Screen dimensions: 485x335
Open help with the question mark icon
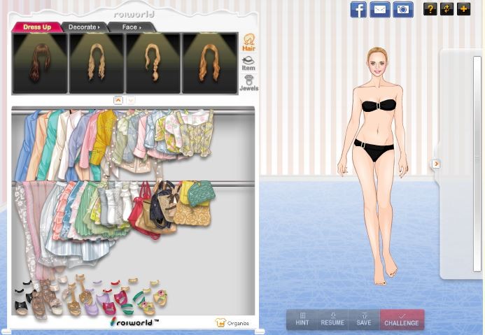tap(430, 9)
